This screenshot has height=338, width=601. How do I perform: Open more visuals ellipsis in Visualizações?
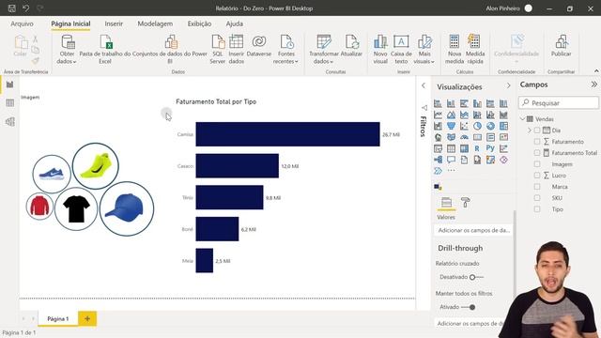point(451,171)
